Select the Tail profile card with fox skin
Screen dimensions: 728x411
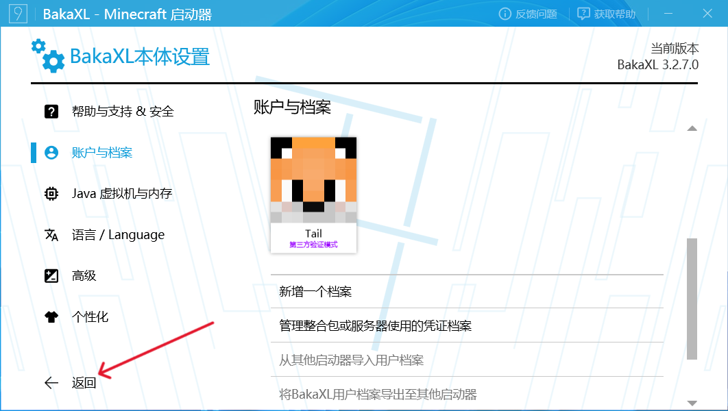[x=313, y=195]
